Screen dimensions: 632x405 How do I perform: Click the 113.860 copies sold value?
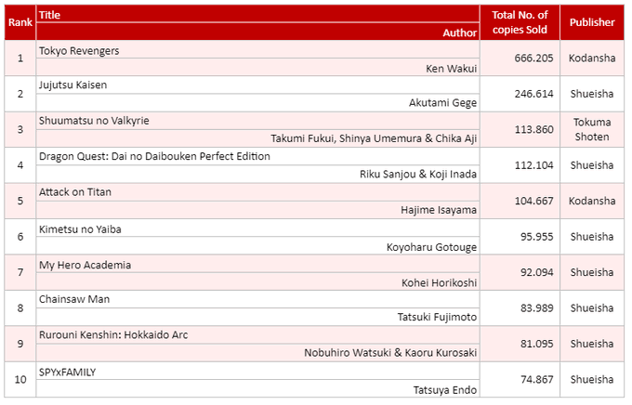533,129
